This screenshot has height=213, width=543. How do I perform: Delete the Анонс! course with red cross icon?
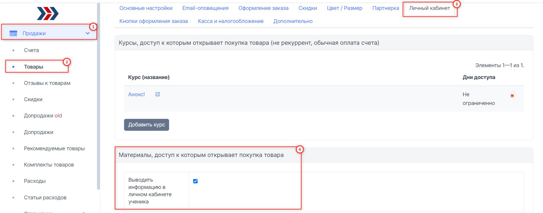[512, 95]
